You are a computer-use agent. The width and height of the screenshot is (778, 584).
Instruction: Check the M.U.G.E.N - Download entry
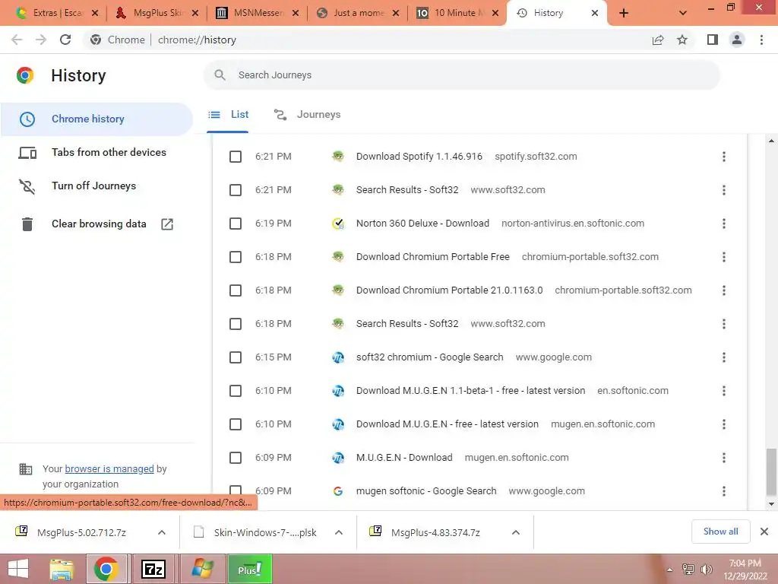(x=236, y=458)
